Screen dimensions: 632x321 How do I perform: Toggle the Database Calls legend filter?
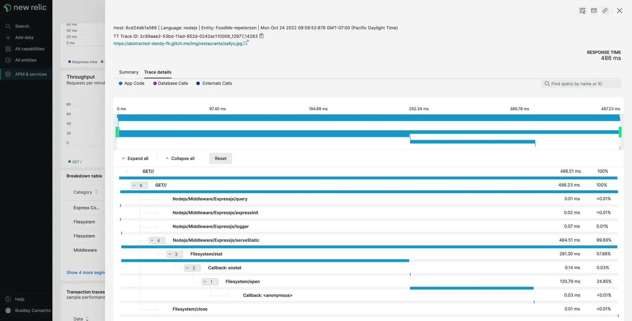tap(171, 83)
